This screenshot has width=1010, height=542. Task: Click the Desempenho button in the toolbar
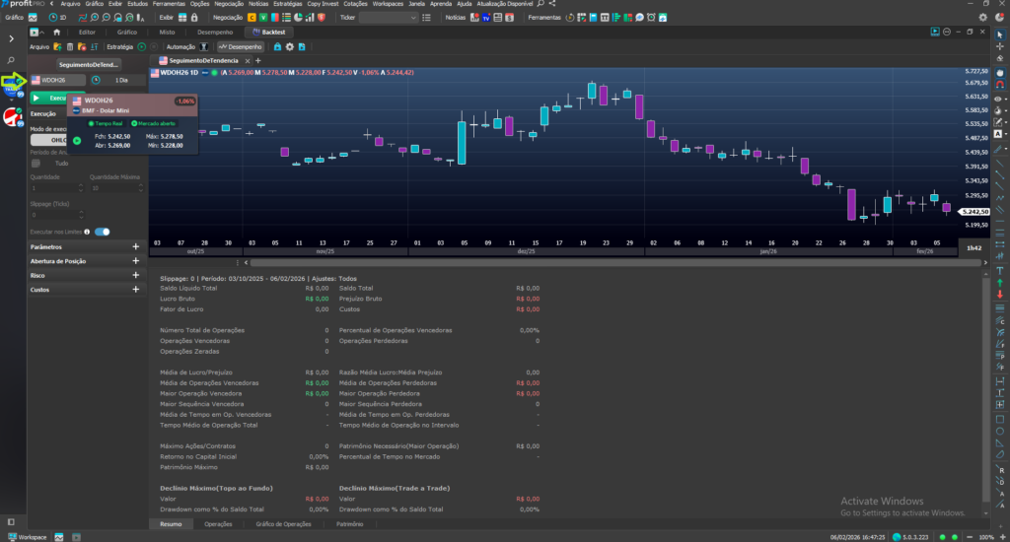241,46
